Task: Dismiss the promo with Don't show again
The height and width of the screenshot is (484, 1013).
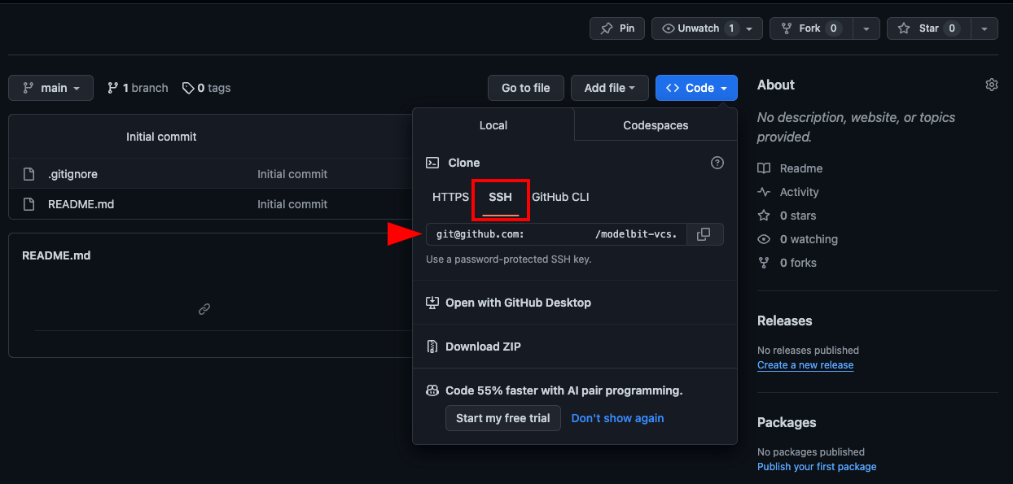Action: (617, 418)
